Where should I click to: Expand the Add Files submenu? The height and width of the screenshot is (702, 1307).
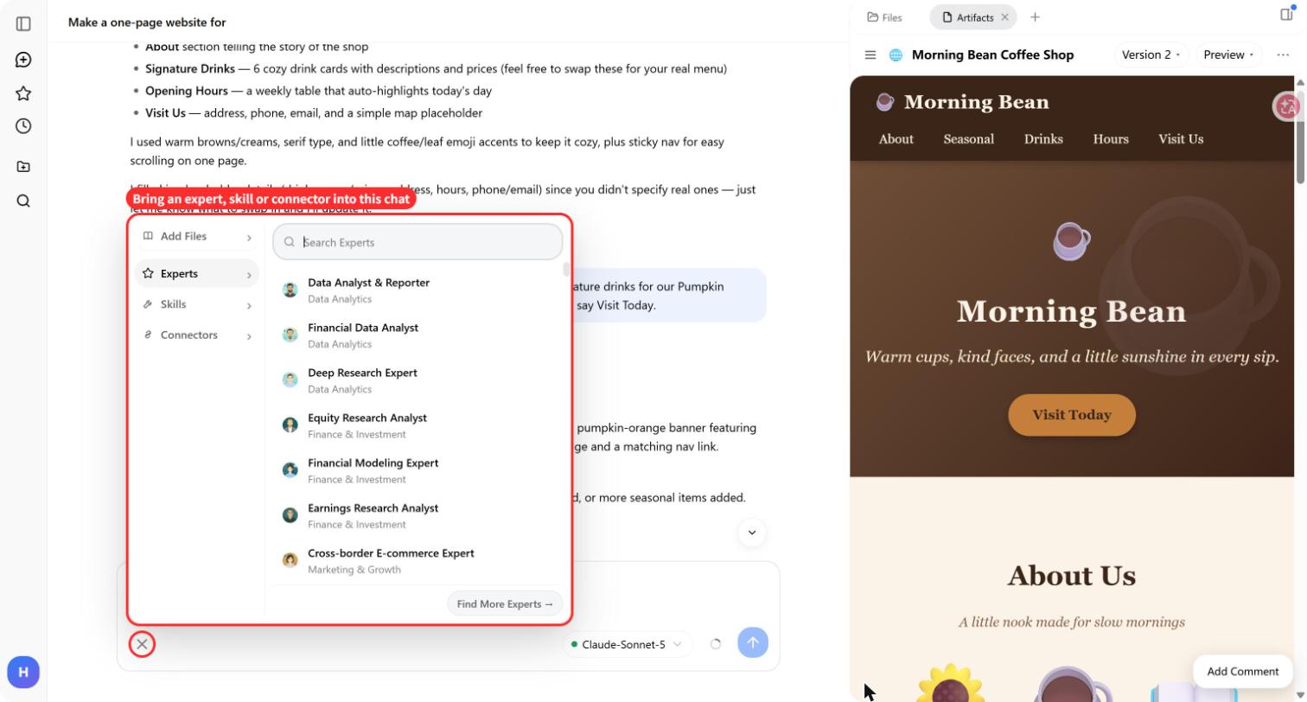pyautogui.click(x=197, y=237)
